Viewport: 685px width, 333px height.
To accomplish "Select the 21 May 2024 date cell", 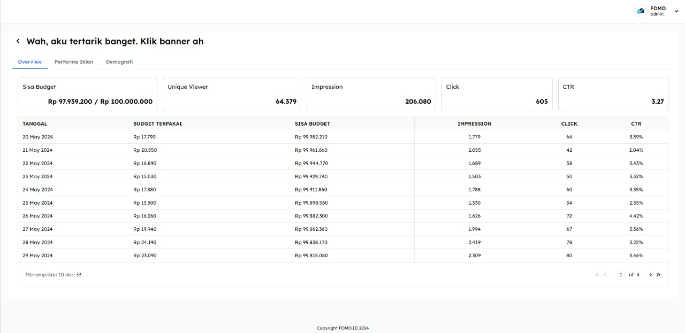I will [37, 150].
